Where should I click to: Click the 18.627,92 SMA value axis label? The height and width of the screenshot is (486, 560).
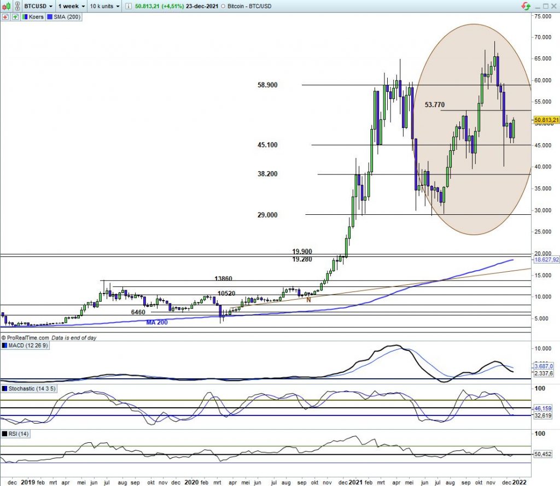[x=546, y=260]
